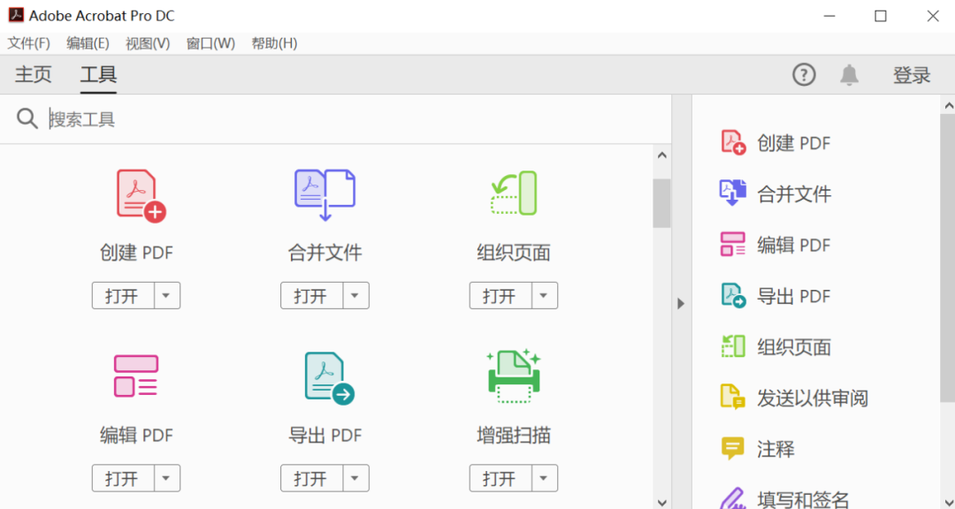Click 合并文件 label in right sidebar

click(794, 194)
